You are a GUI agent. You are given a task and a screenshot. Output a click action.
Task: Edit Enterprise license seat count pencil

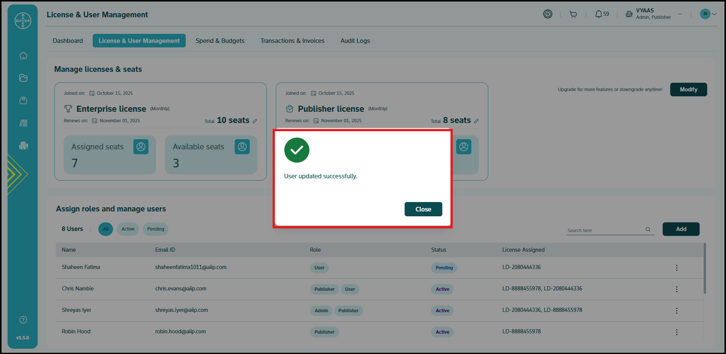(x=255, y=121)
